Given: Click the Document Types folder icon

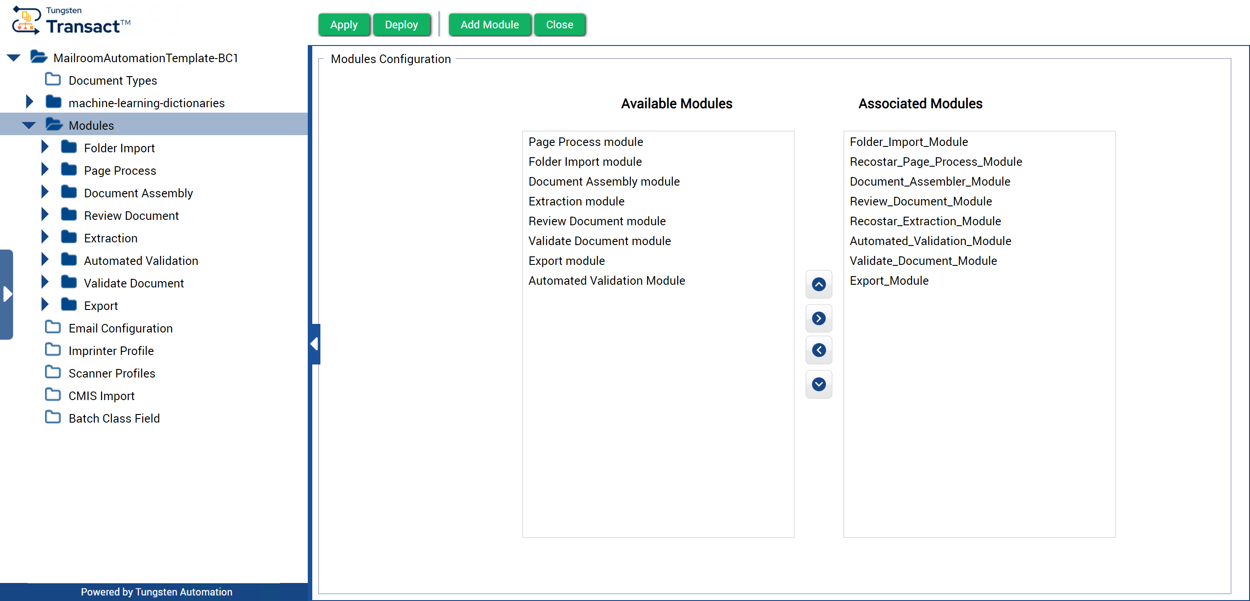Looking at the screenshot, I should [x=52, y=79].
